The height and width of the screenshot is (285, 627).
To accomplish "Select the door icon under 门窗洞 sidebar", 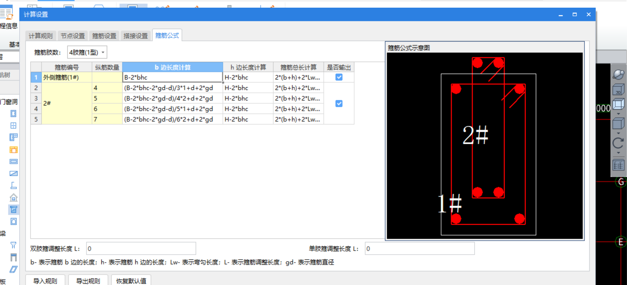I will (13, 114).
